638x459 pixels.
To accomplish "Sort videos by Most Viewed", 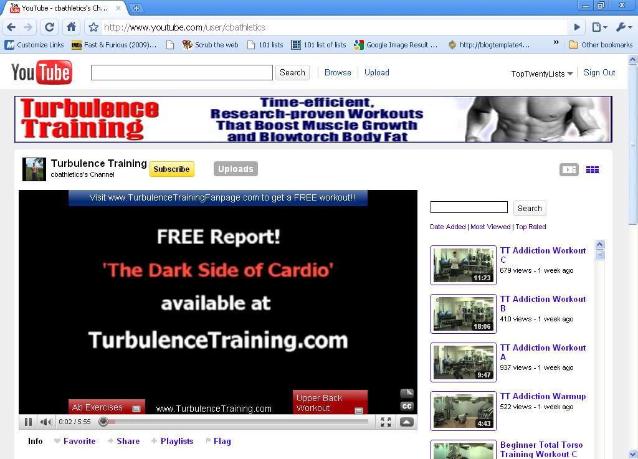I will tap(490, 227).
